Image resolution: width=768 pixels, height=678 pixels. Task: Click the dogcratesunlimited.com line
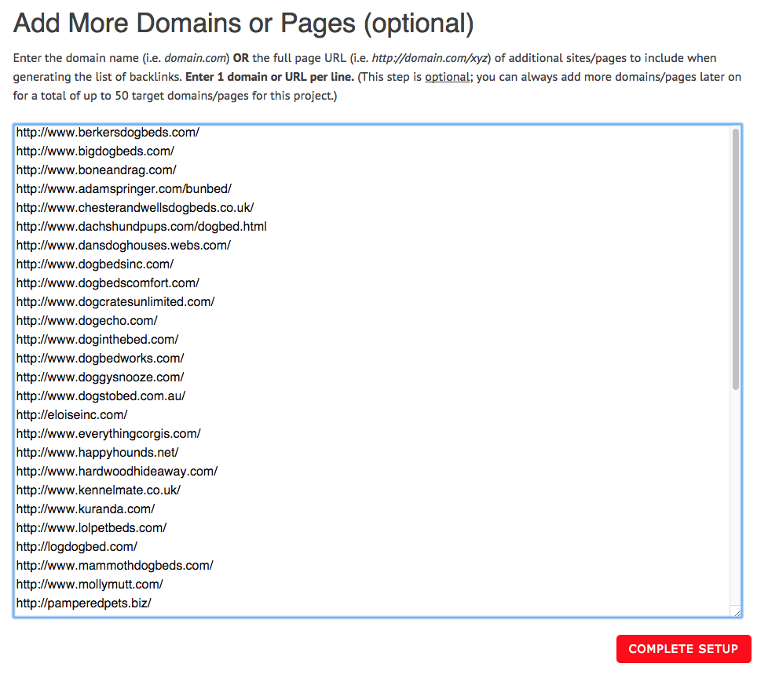[115, 302]
